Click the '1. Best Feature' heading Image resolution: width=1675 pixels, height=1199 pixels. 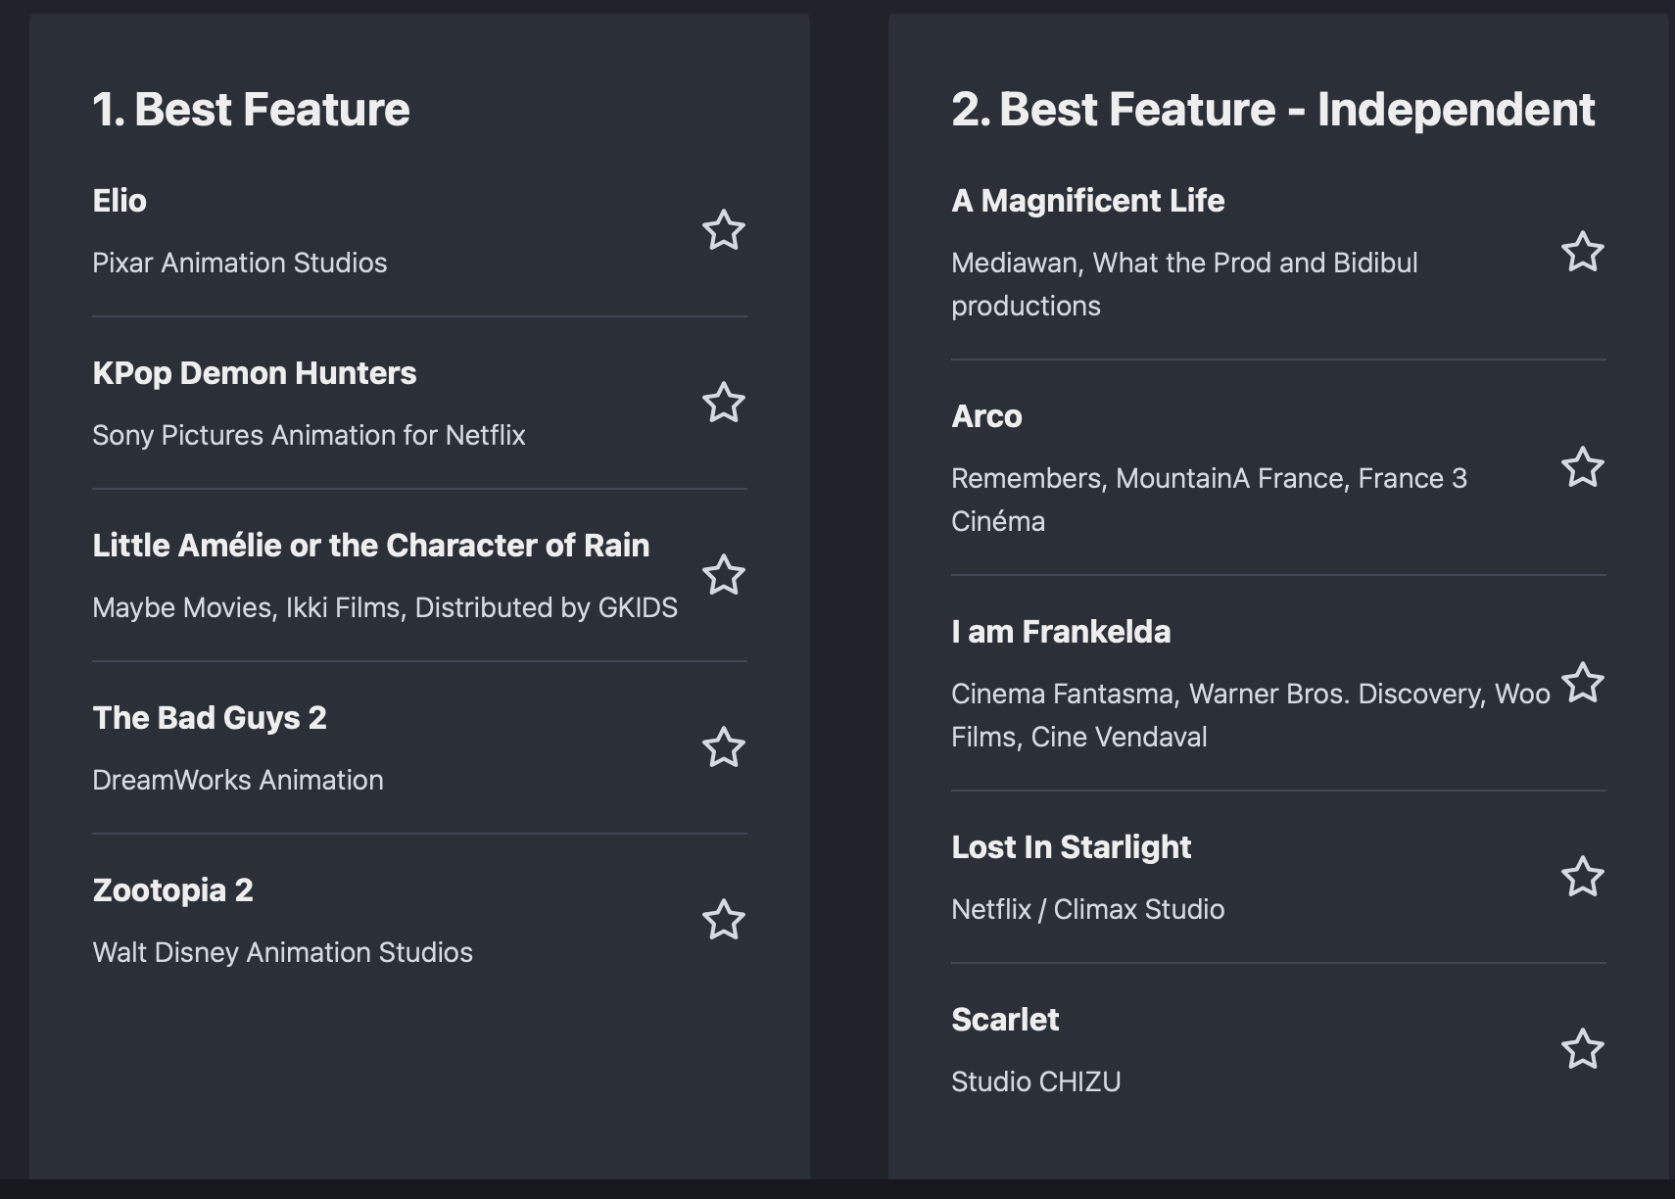(251, 109)
